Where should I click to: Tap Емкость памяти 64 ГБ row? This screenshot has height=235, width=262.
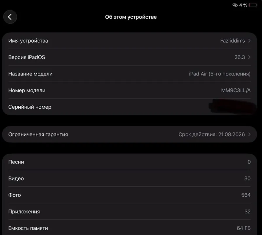tap(129, 228)
